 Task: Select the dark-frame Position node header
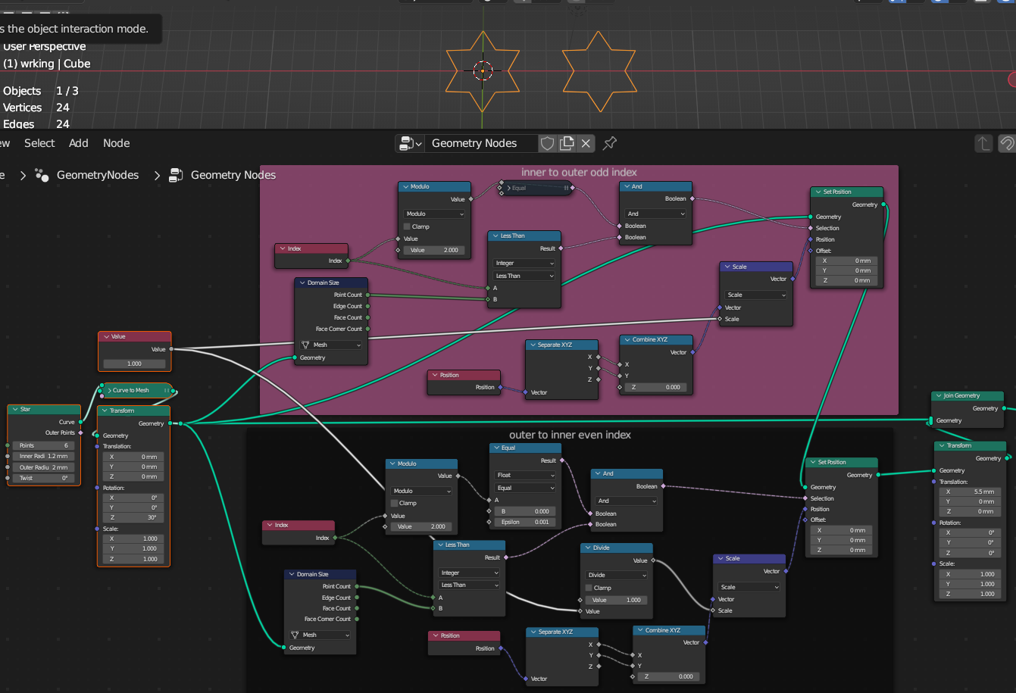click(464, 635)
